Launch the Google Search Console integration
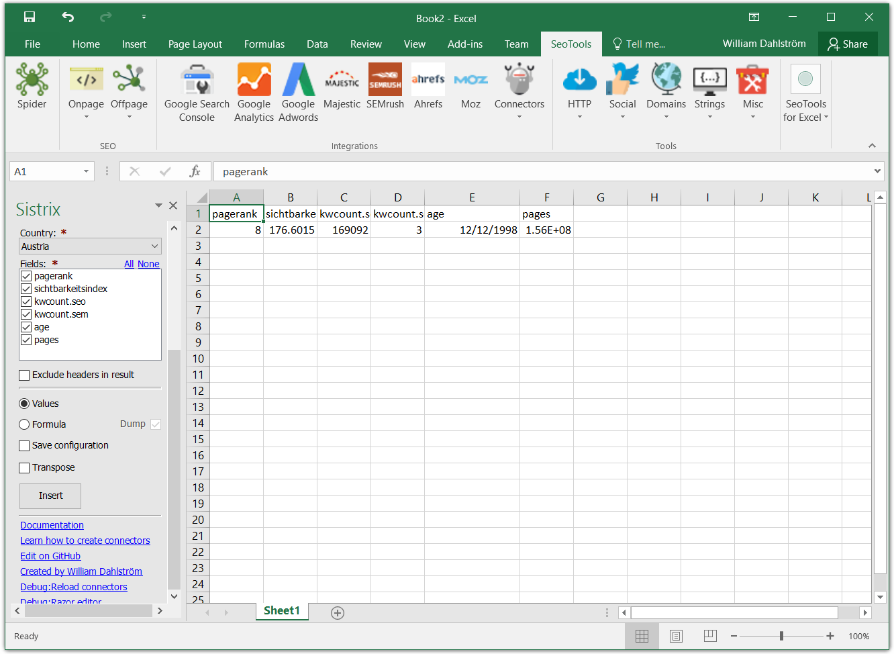 click(197, 92)
